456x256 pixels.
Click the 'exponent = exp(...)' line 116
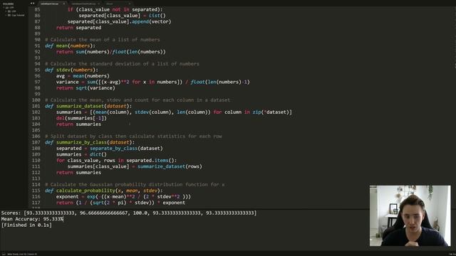tap(123, 196)
